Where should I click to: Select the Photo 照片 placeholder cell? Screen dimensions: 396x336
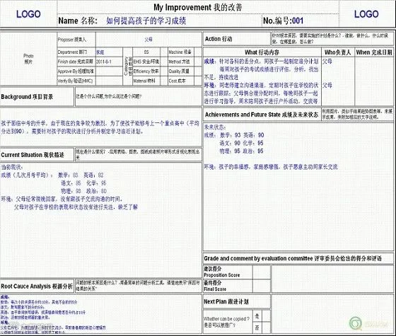28,59
